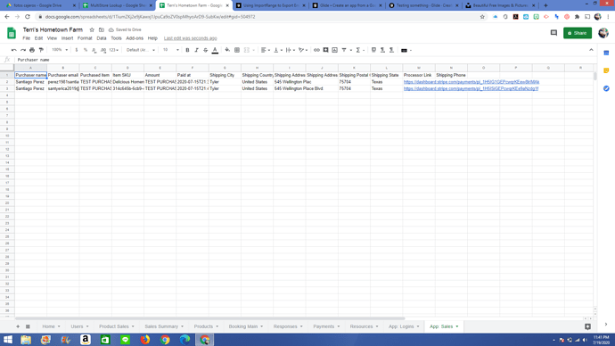Viewport: 615px width, 346px height.
Task: Open the File menu
Action: pos(26,38)
